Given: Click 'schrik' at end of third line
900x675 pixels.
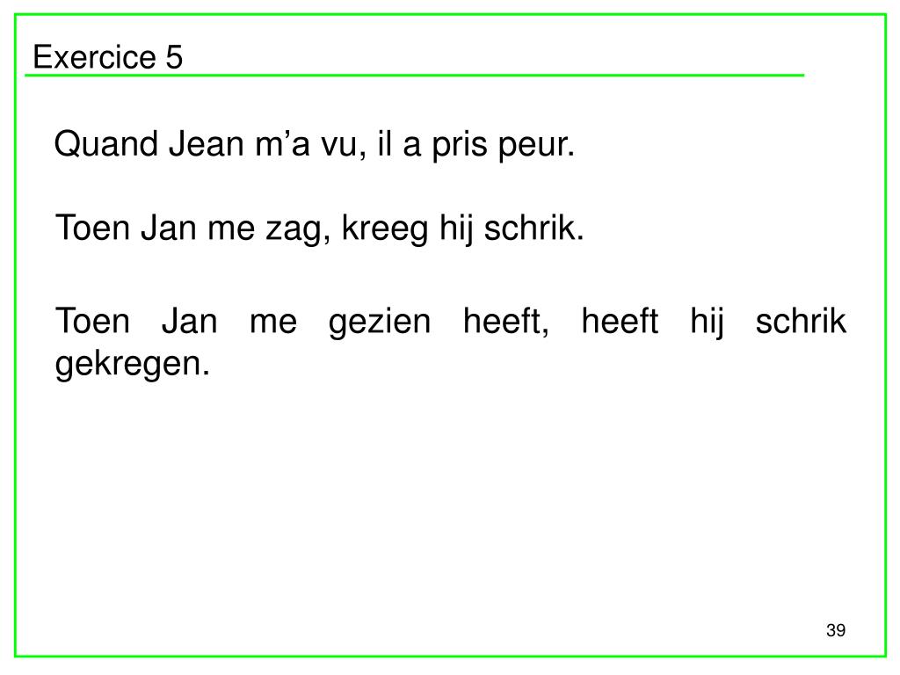Looking at the screenshot, I should pos(801,321).
